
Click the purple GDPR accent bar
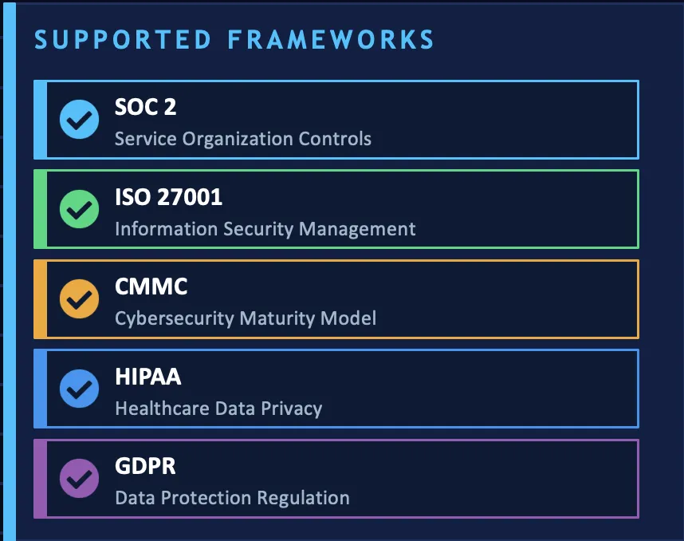pyautogui.click(x=40, y=479)
